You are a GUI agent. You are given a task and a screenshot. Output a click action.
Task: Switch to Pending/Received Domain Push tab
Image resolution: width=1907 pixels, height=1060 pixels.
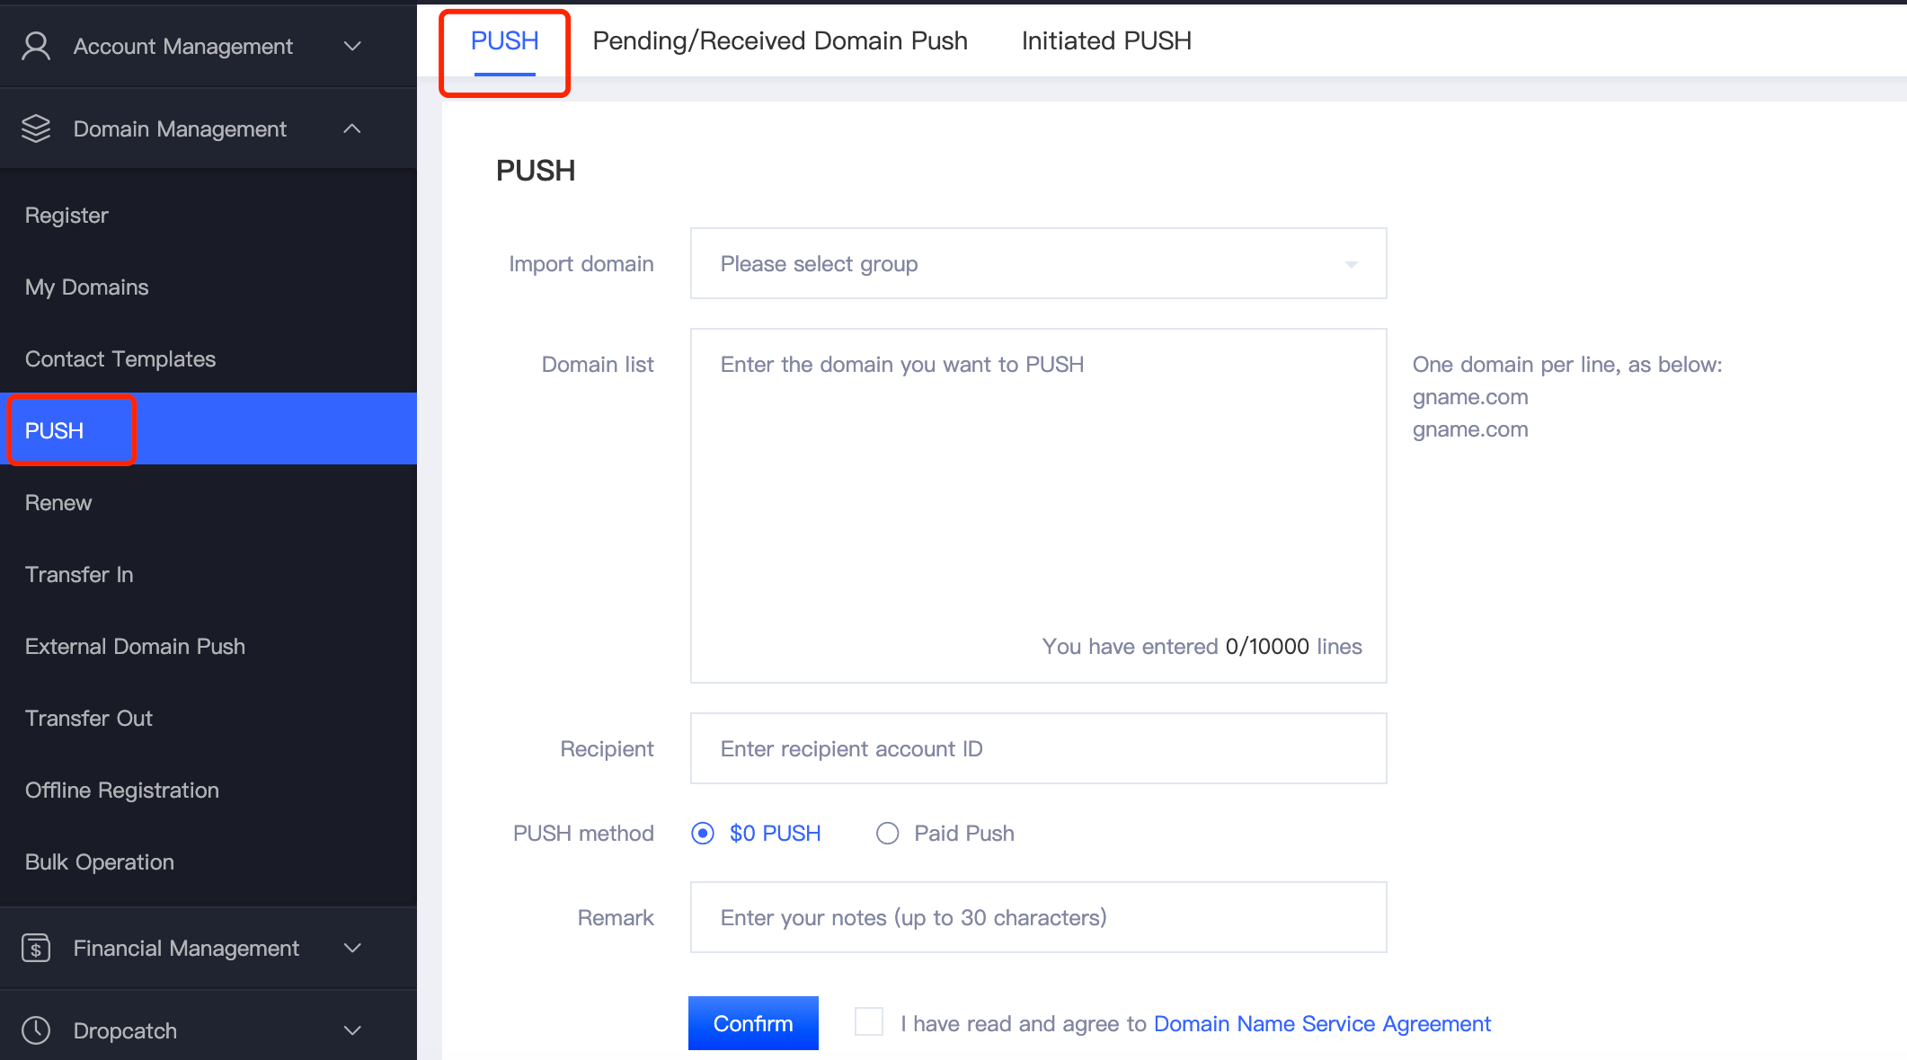click(780, 40)
